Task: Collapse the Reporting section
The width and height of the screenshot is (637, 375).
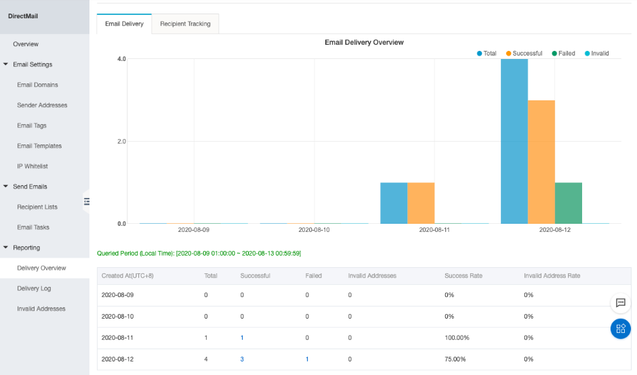Action: pos(6,248)
